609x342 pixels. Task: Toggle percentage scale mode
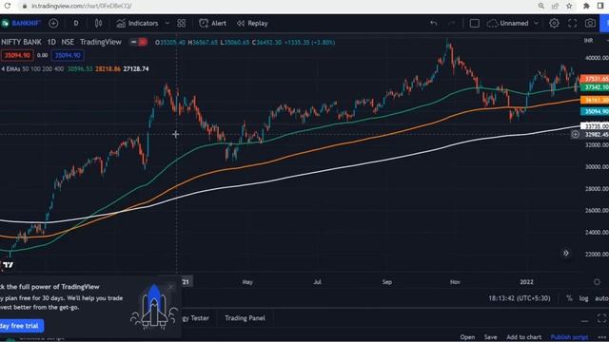[x=569, y=298]
